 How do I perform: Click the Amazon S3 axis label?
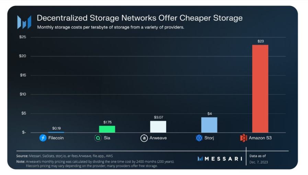tap(260, 138)
